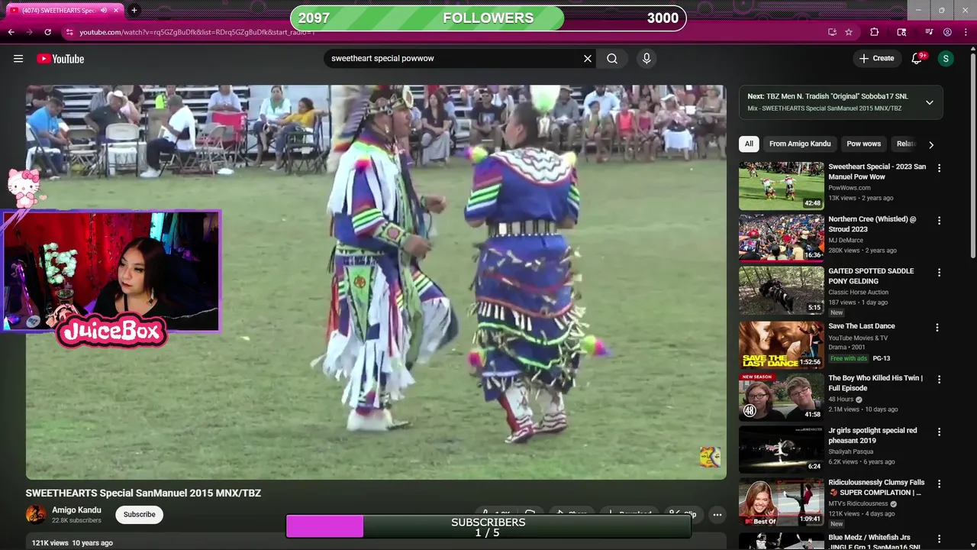Mute the tab using its speaker icon
This screenshot has width=977, height=550.
coord(104,11)
